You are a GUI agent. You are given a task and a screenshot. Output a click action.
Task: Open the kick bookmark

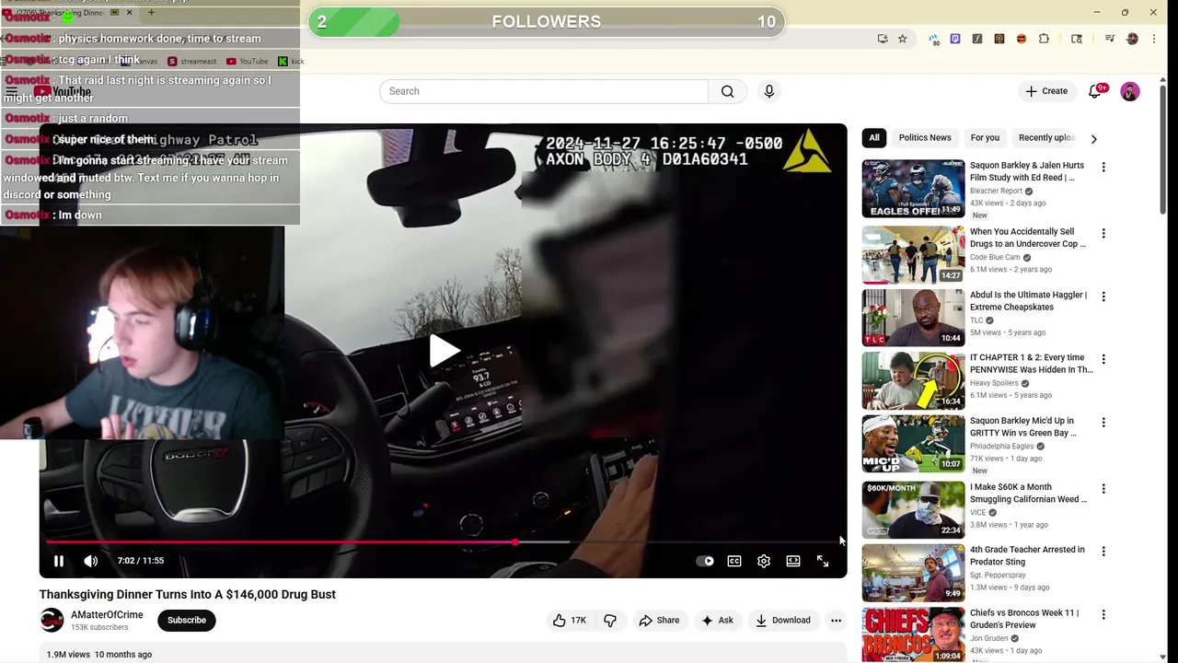(x=291, y=62)
